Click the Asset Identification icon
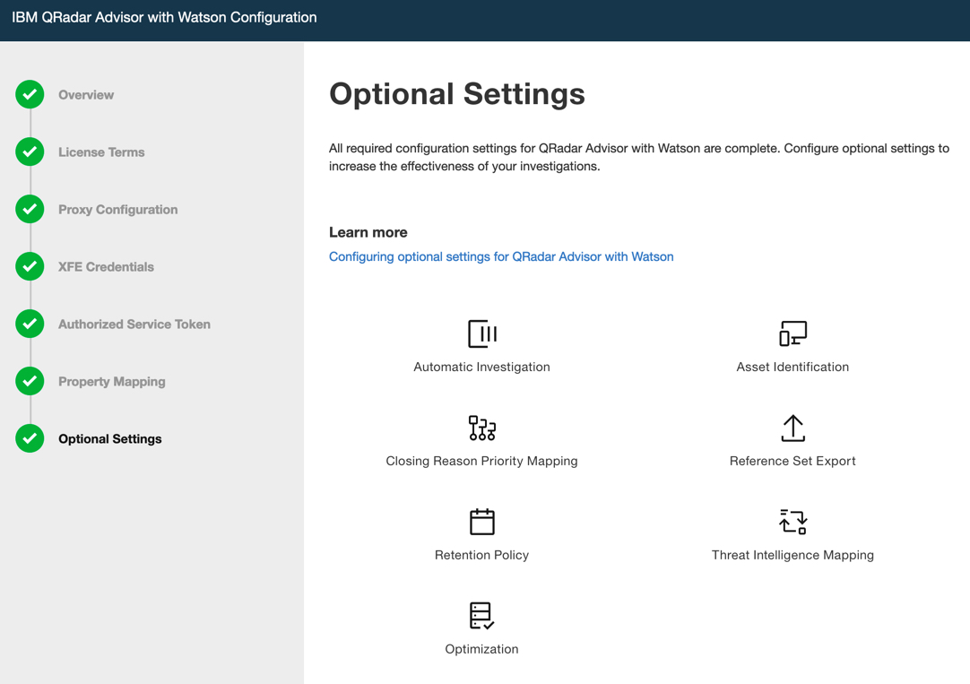970x684 pixels. (x=792, y=334)
